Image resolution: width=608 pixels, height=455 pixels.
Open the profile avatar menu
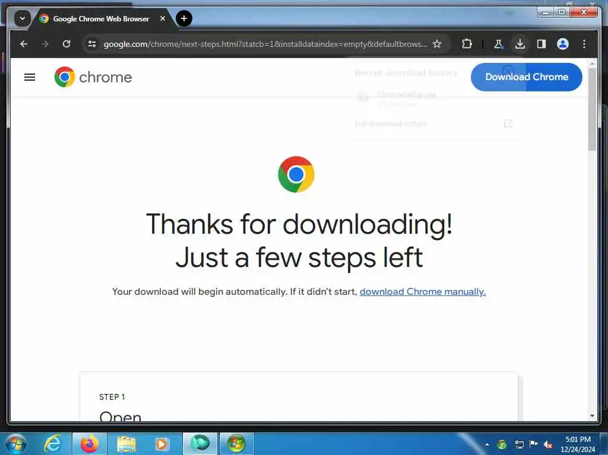point(563,44)
